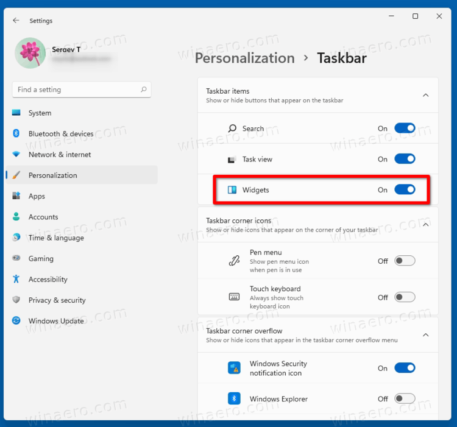This screenshot has height=427, width=457.
Task: Click the Taskbar page title
Action: 342,58
